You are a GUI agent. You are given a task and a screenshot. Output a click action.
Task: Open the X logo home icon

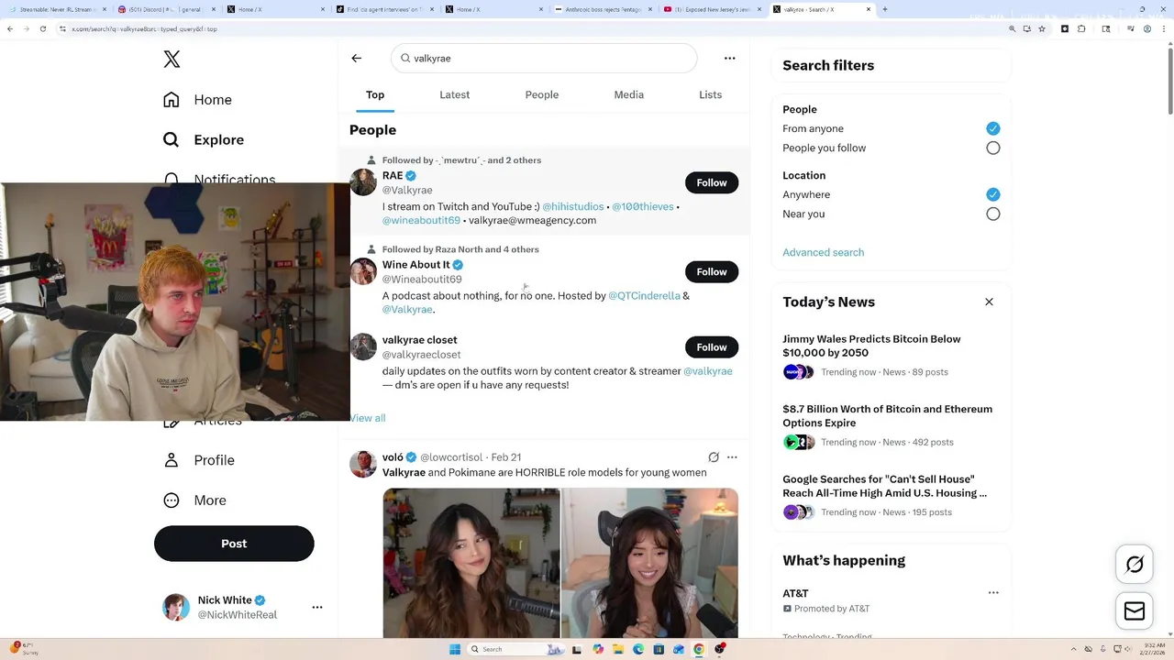click(172, 60)
